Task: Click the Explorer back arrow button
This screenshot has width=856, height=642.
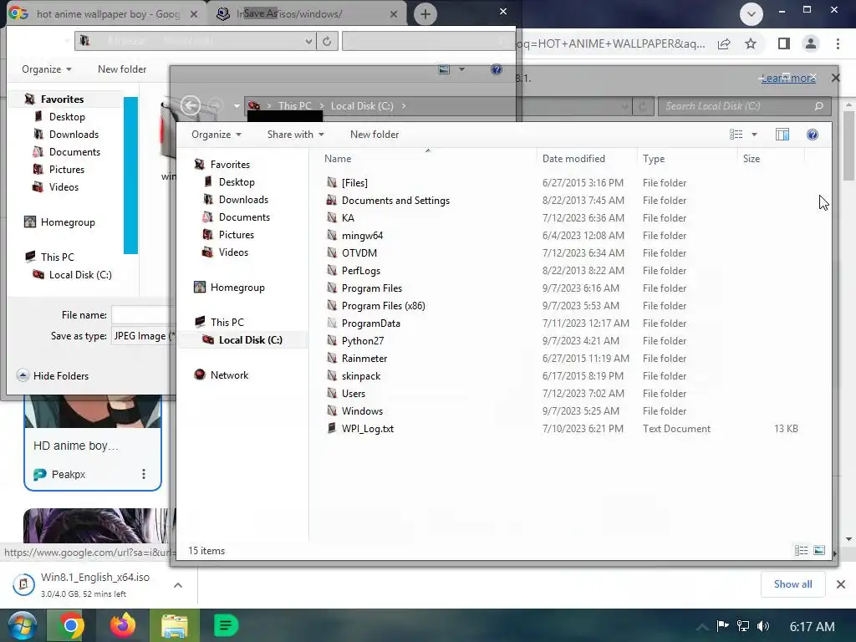Action: (191, 105)
